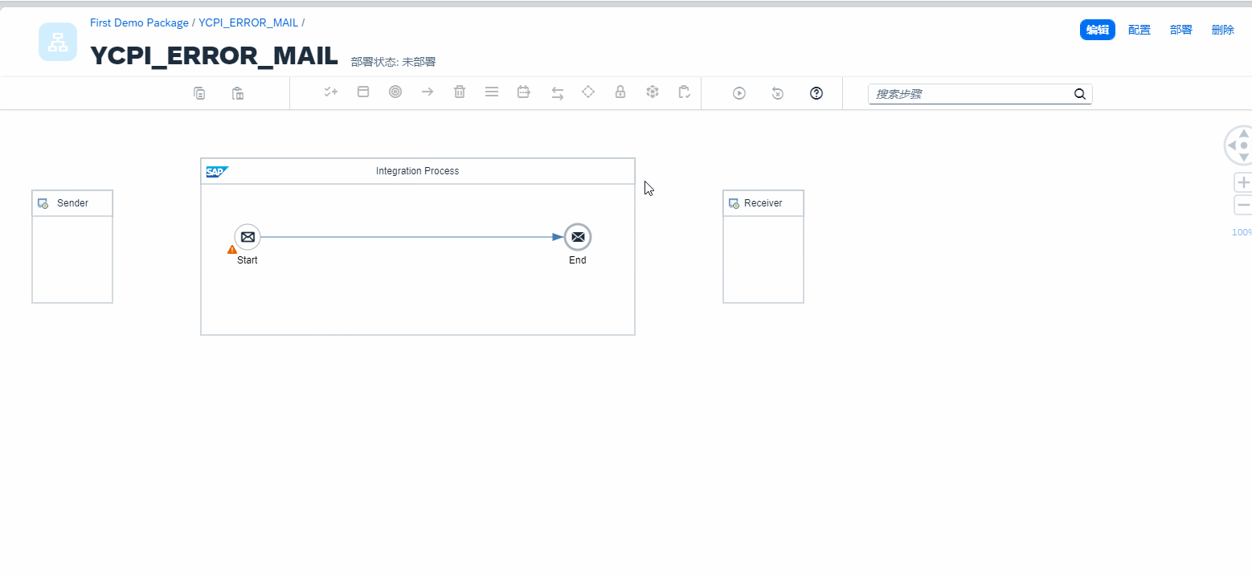The height and width of the screenshot is (576, 1252).
Task: Add a timer event from the toolbar
Action: 523,92
